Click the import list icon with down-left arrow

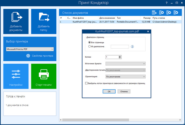[x=176, y=13]
